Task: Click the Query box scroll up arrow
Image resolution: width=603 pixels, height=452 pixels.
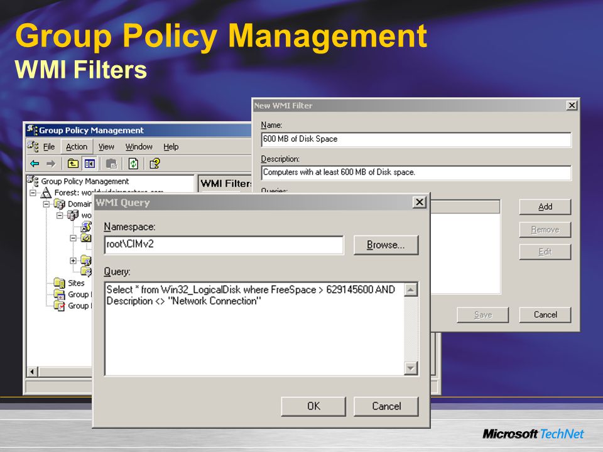Action: pos(411,289)
